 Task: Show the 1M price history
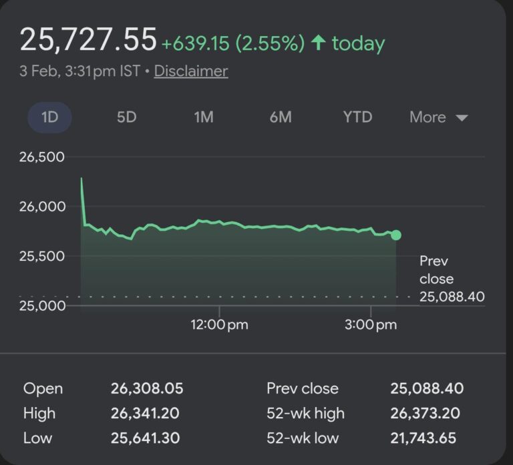[x=204, y=117]
